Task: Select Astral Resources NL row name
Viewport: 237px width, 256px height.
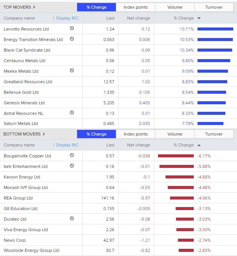Action: click(23, 113)
